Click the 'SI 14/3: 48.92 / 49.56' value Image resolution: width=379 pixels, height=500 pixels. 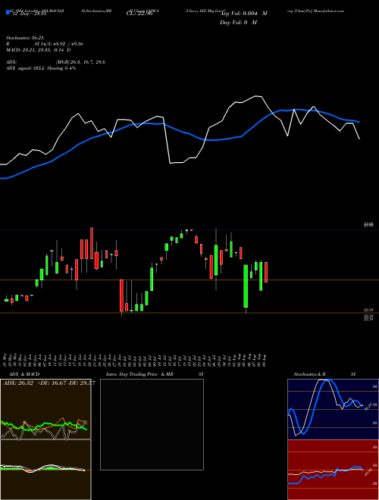[x=58, y=44]
